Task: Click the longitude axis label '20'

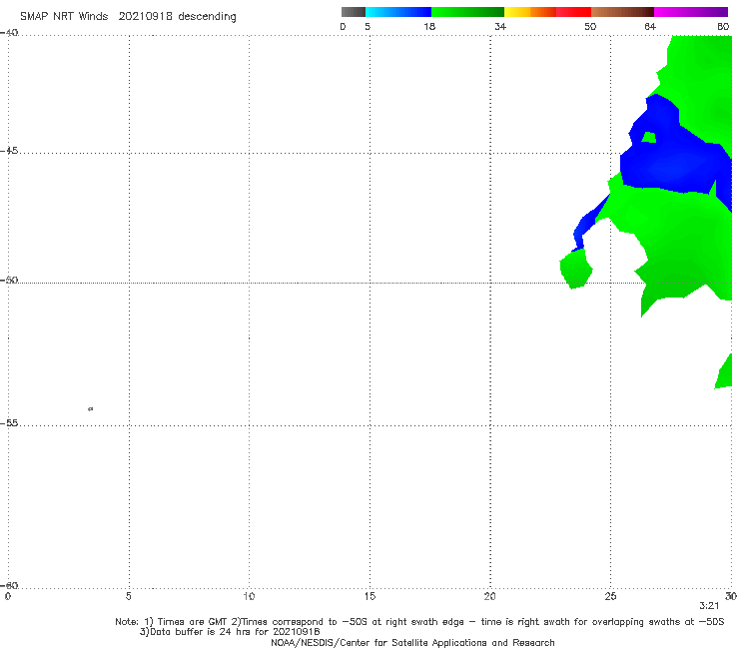Action: pos(489,597)
